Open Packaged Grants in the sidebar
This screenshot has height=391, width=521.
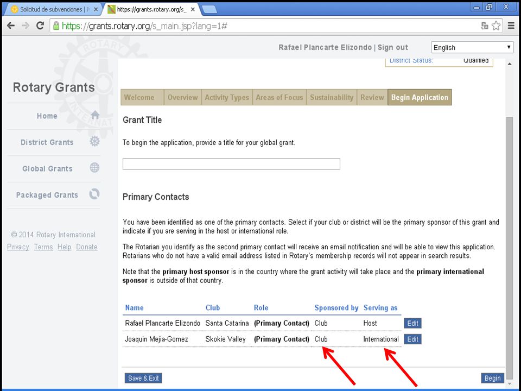point(47,195)
